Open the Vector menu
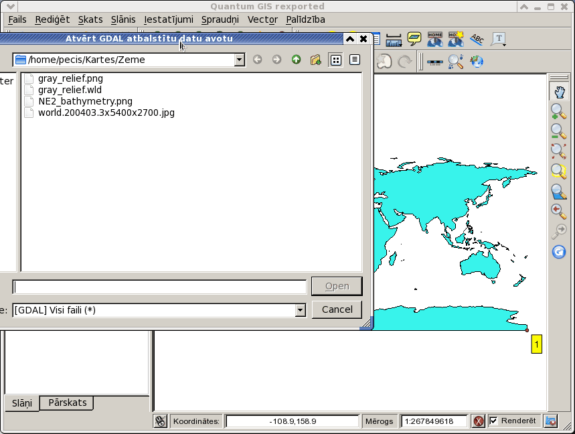Image resolution: width=575 pixels, height=434 pixels. point(262,19)
